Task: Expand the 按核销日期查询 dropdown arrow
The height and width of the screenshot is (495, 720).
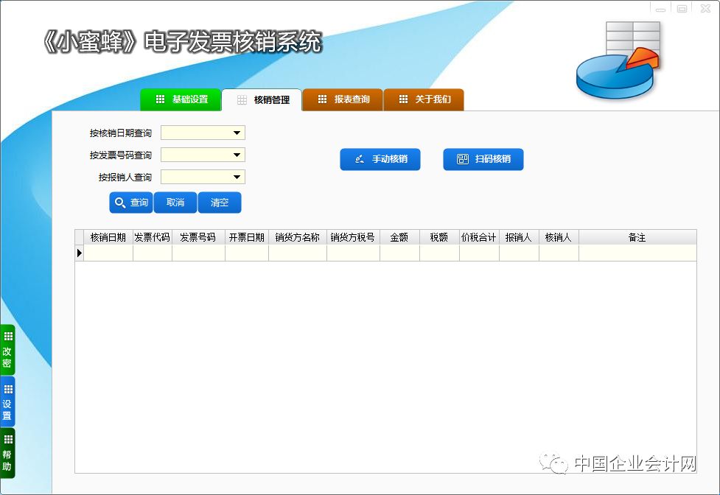Action: click(237, 133)
